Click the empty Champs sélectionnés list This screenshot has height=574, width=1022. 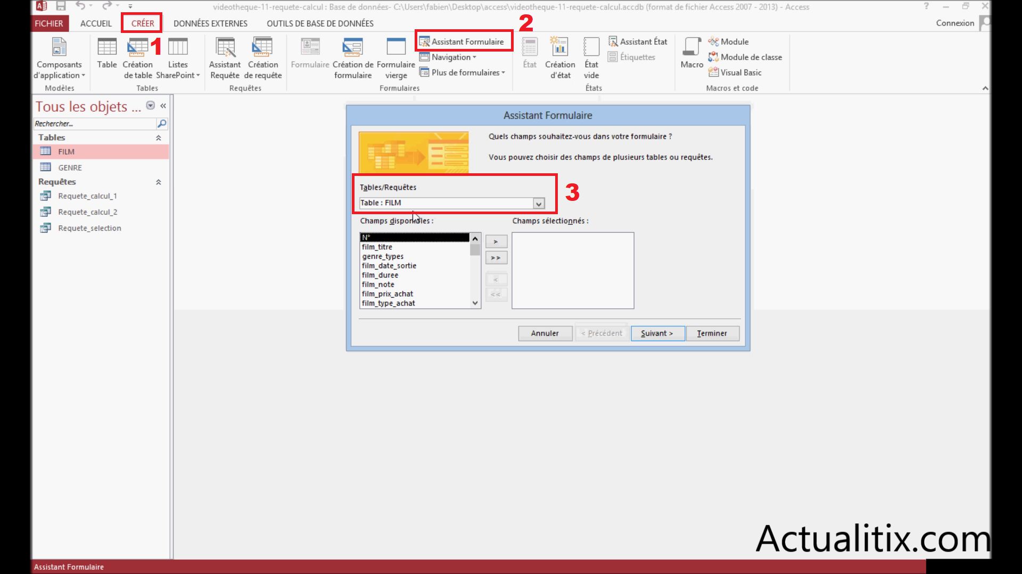[x=573, y=270]
